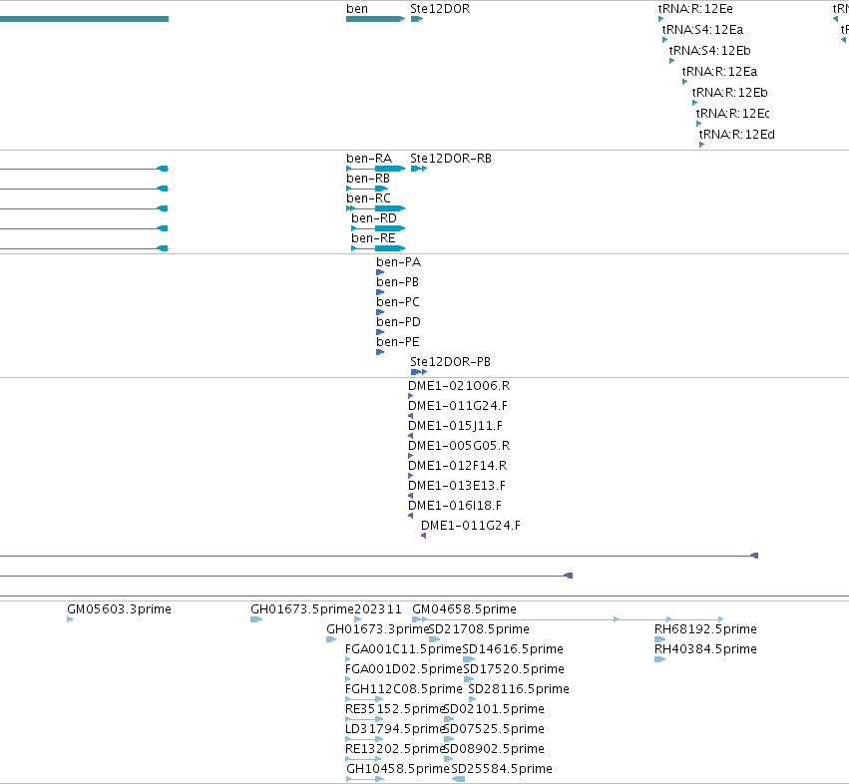Select the RH68192.5prime EST label
The height and width of the screenshot is (784, 849).
coord(705,629)
